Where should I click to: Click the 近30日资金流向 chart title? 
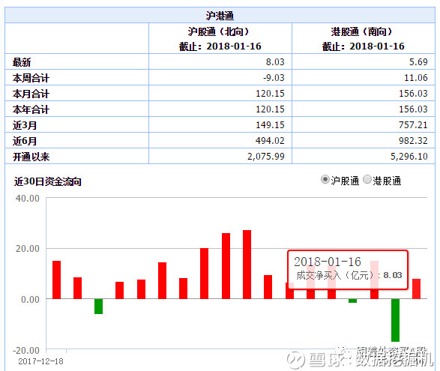pos(48,181)
